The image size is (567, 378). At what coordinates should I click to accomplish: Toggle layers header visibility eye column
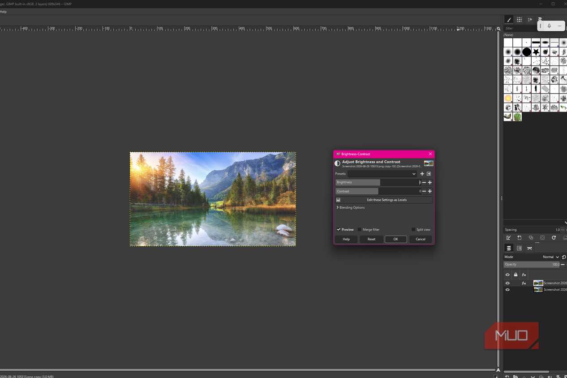[507, 275]
